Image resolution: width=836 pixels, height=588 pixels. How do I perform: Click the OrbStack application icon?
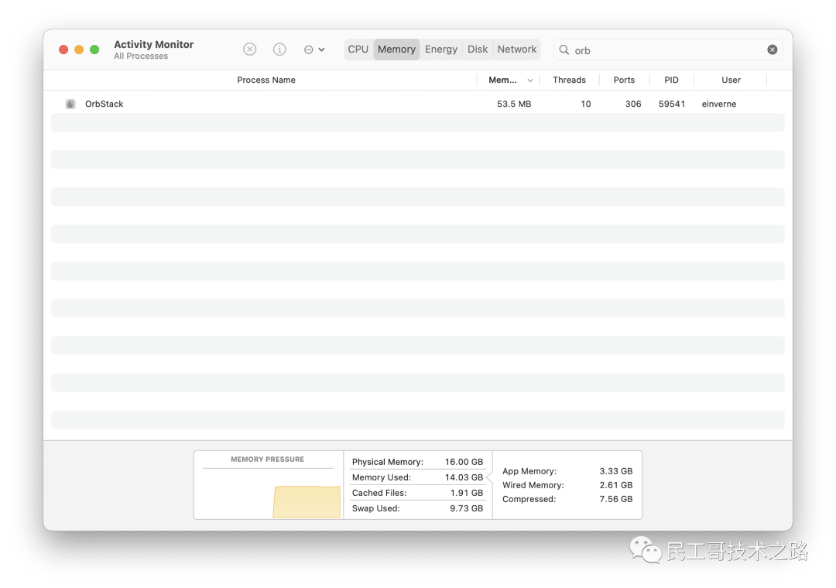[70, 104]
